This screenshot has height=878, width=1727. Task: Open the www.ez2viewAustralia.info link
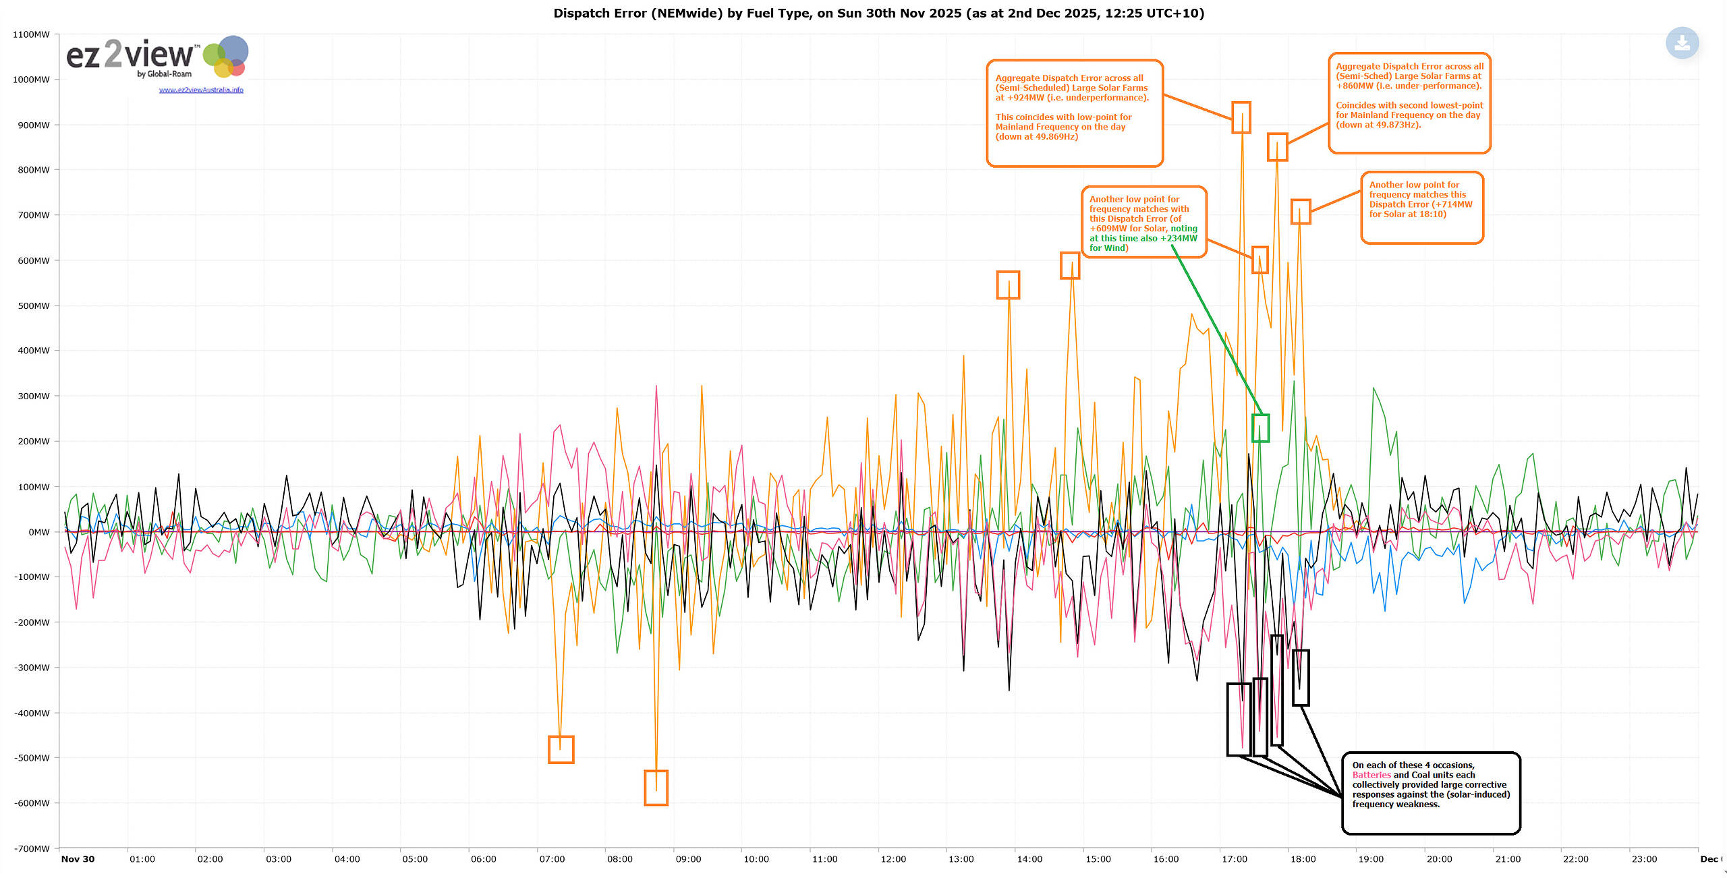tap(201, 90)
